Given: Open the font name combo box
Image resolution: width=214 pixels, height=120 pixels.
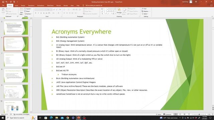Looking at the screenshot, I should (x=40, y=10).
